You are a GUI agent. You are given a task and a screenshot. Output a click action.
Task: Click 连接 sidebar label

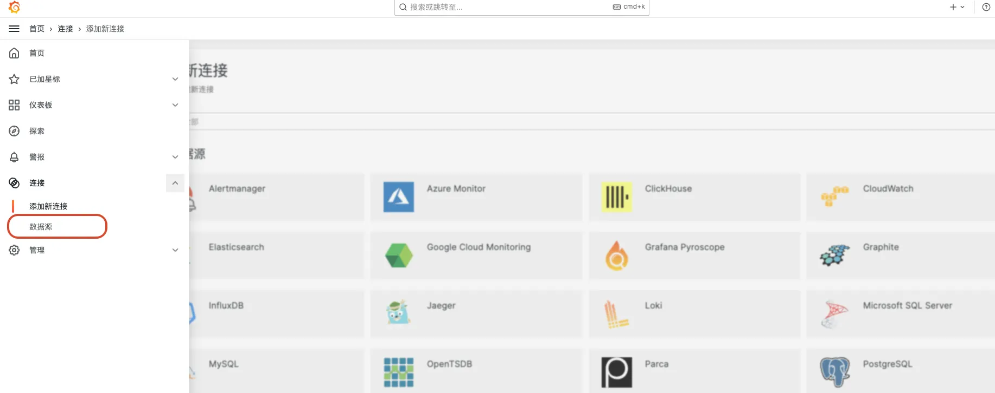point(37,183)
